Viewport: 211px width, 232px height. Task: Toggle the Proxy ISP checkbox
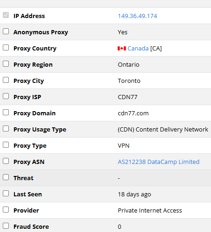click(x=6, y=96)
